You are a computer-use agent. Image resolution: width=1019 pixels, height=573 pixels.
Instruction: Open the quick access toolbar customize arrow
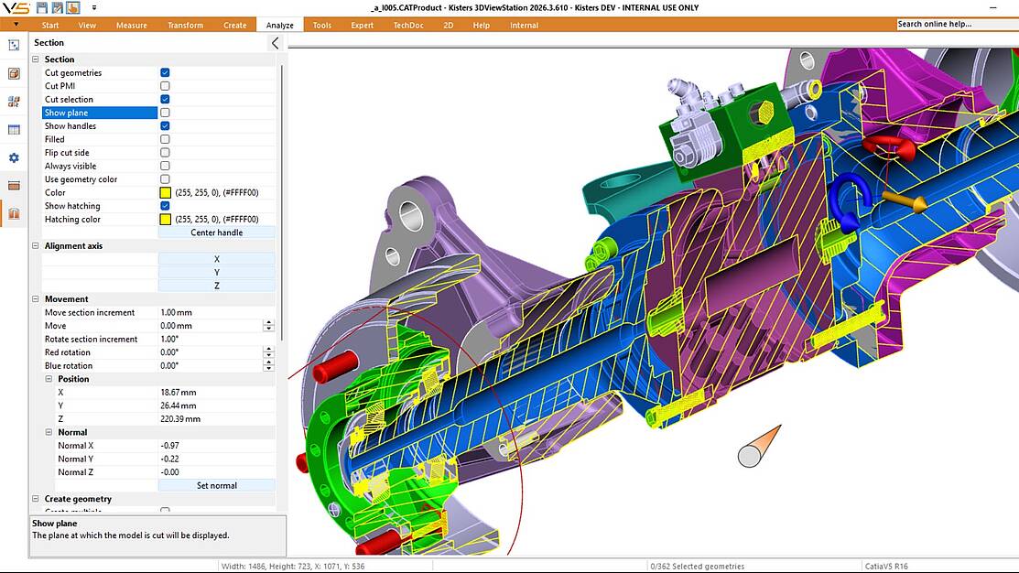[x=94, y=8]
